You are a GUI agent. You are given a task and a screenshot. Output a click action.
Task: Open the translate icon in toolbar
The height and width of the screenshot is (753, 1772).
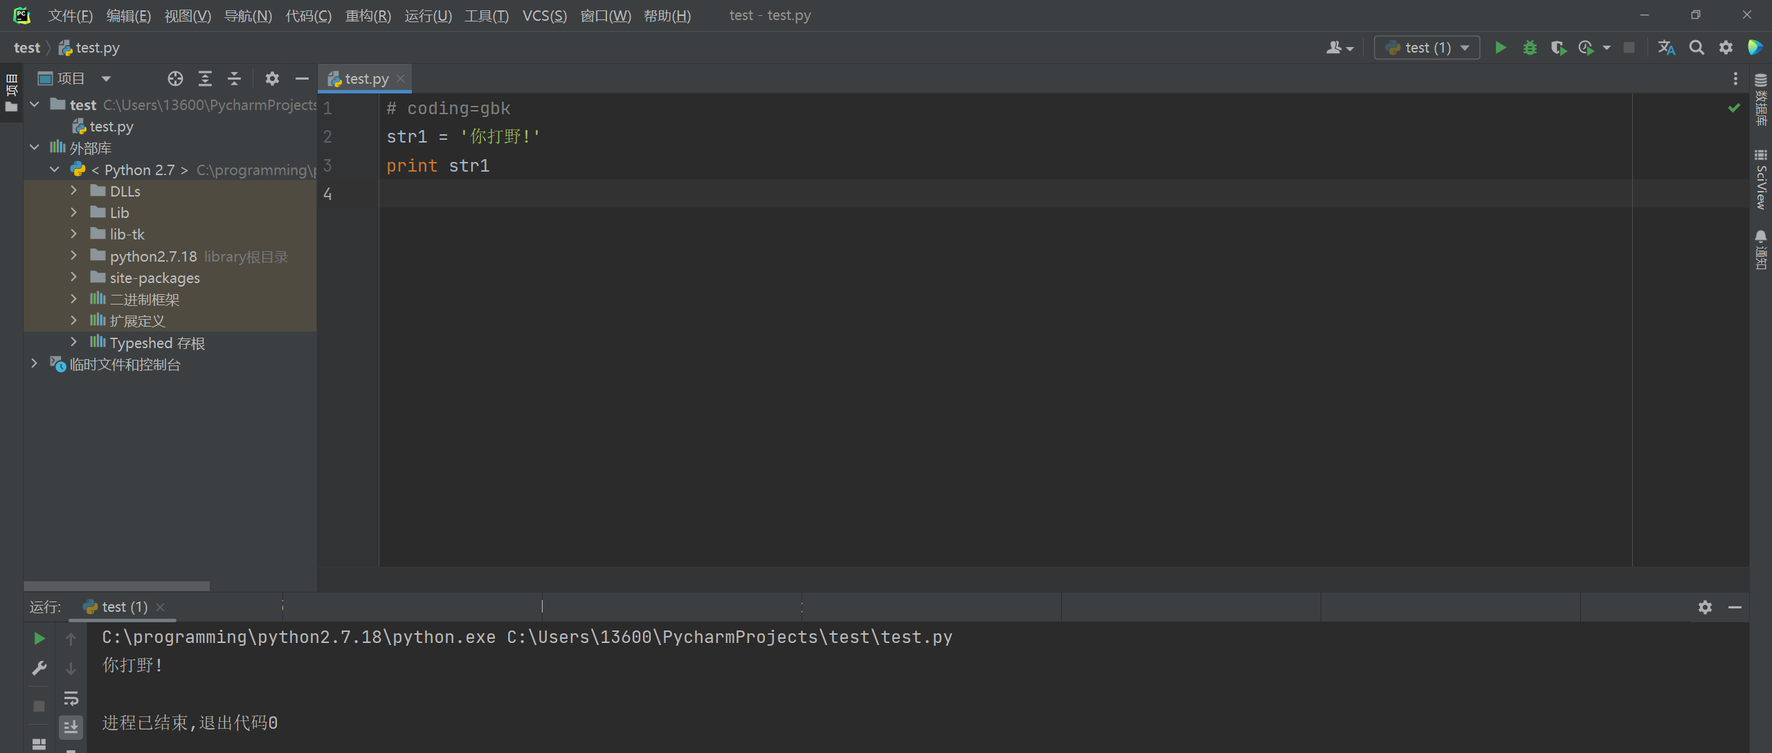(x=1666, y=48)
